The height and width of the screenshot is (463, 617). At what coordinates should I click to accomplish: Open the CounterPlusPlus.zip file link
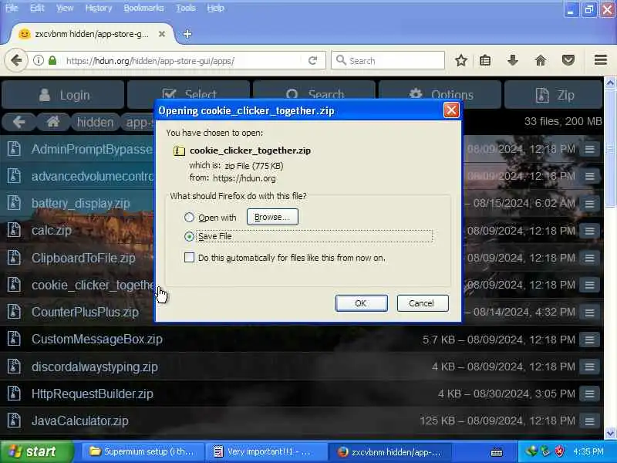[x=85, y=313]
